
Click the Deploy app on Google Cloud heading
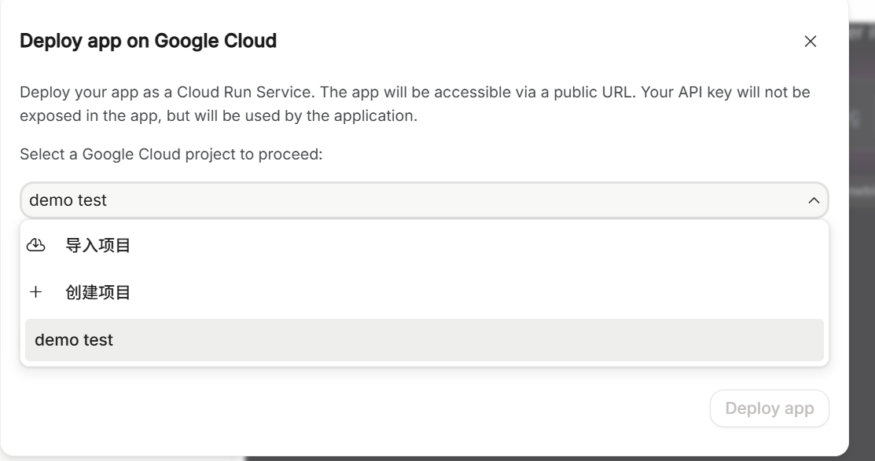click(x=148, y=41)
